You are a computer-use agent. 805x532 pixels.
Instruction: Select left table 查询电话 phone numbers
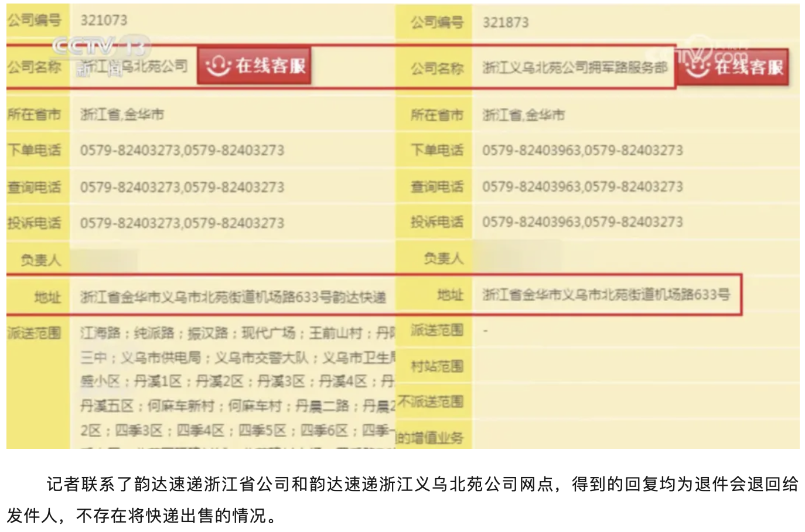tap(182, 187)
